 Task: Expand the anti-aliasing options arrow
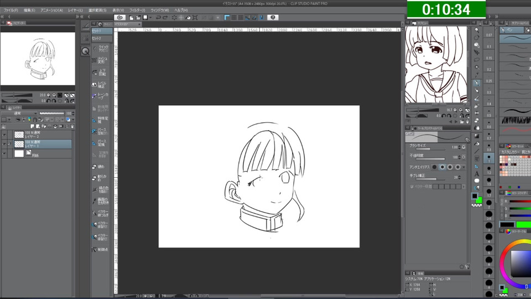coord(464,167)
